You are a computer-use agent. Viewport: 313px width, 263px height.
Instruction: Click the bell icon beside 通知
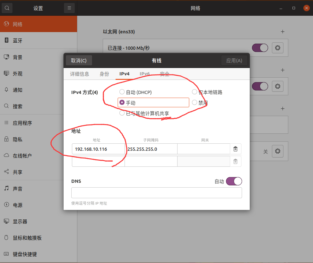[6, 89]
